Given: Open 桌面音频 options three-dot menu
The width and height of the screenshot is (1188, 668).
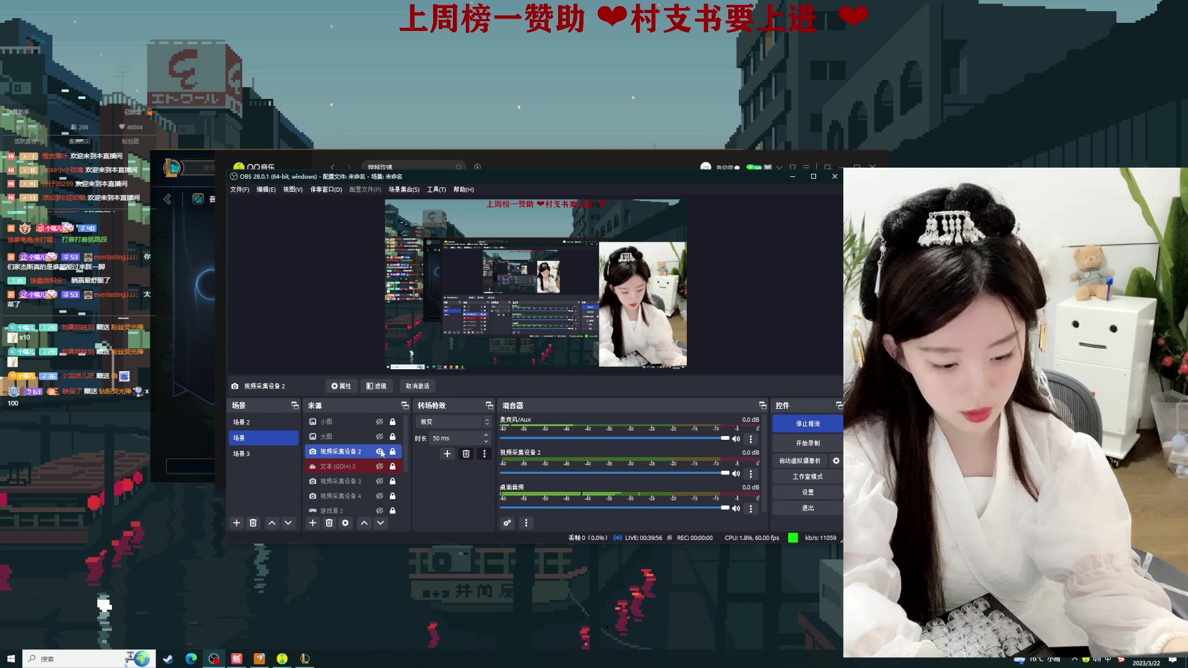Looking at the screenshot, I should (751, 508).
